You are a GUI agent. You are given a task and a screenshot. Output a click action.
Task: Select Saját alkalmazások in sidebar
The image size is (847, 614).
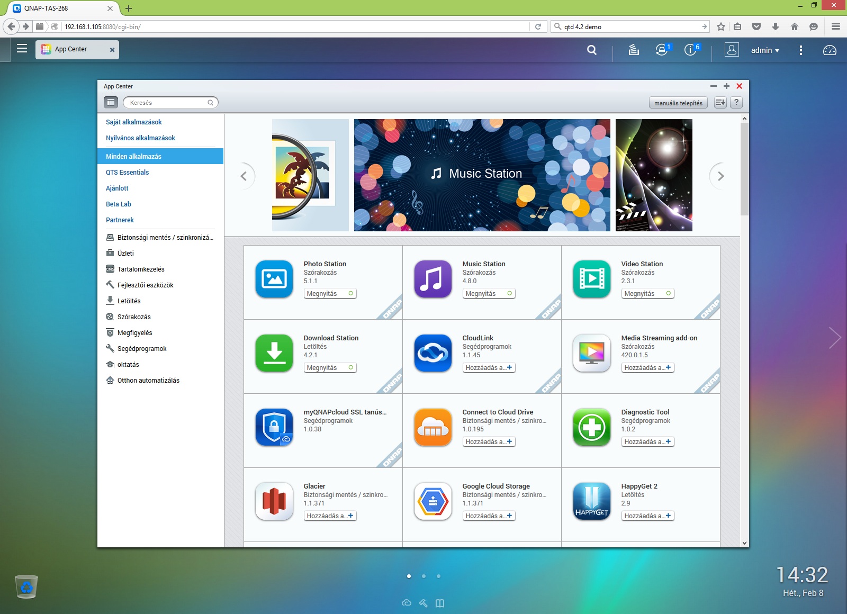coord(134,122)
